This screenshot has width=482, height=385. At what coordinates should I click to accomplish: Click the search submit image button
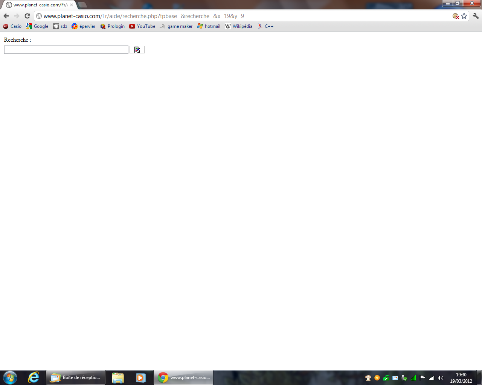[x=137, y=50]
